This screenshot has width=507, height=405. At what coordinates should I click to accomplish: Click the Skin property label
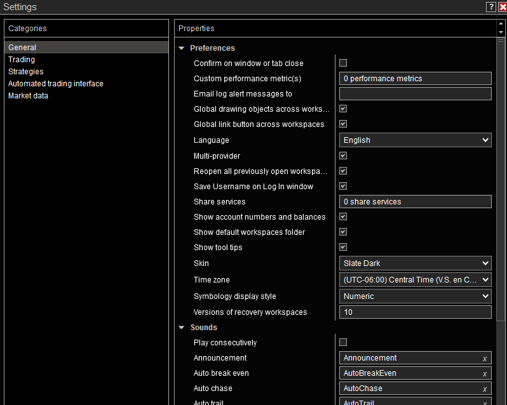pyautogui.click(x=201, y=263)
